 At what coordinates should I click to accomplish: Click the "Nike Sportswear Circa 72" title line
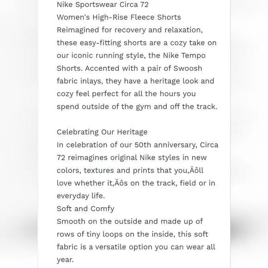coord(103,5)
